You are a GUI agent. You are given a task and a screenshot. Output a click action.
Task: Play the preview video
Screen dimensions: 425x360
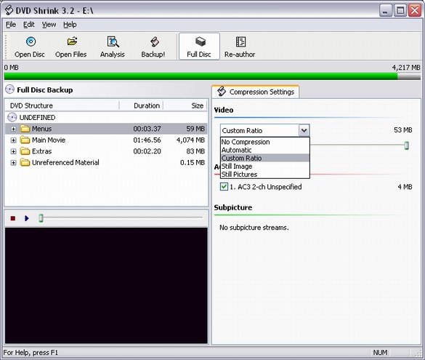(x=27, y=218)
